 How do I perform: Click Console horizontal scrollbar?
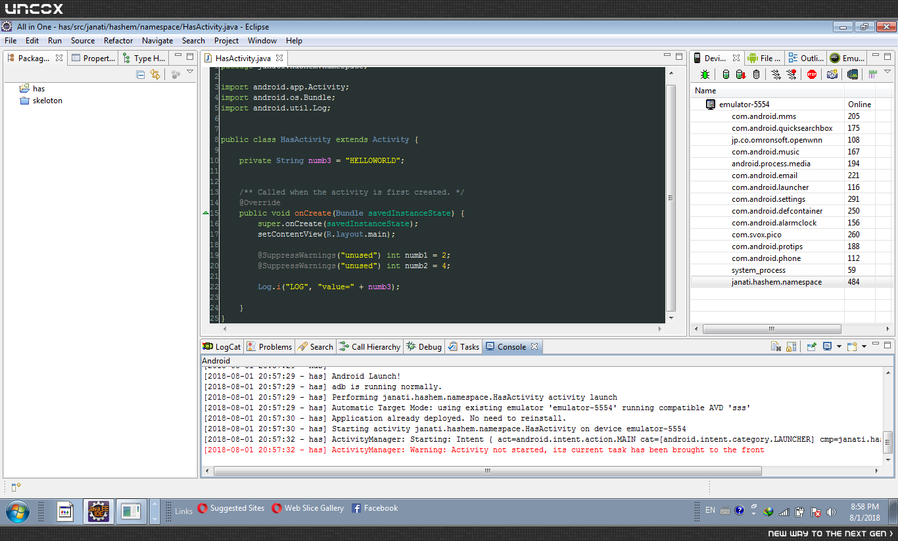coord(487,471)
